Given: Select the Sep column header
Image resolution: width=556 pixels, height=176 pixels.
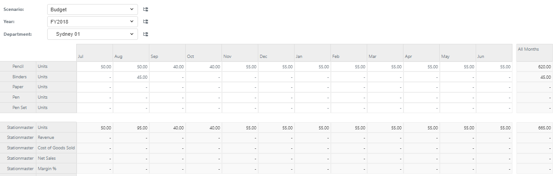Looking at the screenshot, I should pyautogui.click(x=167, y=52).
